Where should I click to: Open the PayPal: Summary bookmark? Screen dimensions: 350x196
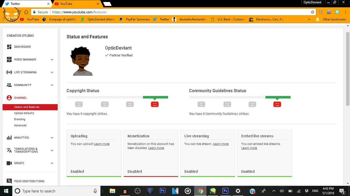pos(134,19)
